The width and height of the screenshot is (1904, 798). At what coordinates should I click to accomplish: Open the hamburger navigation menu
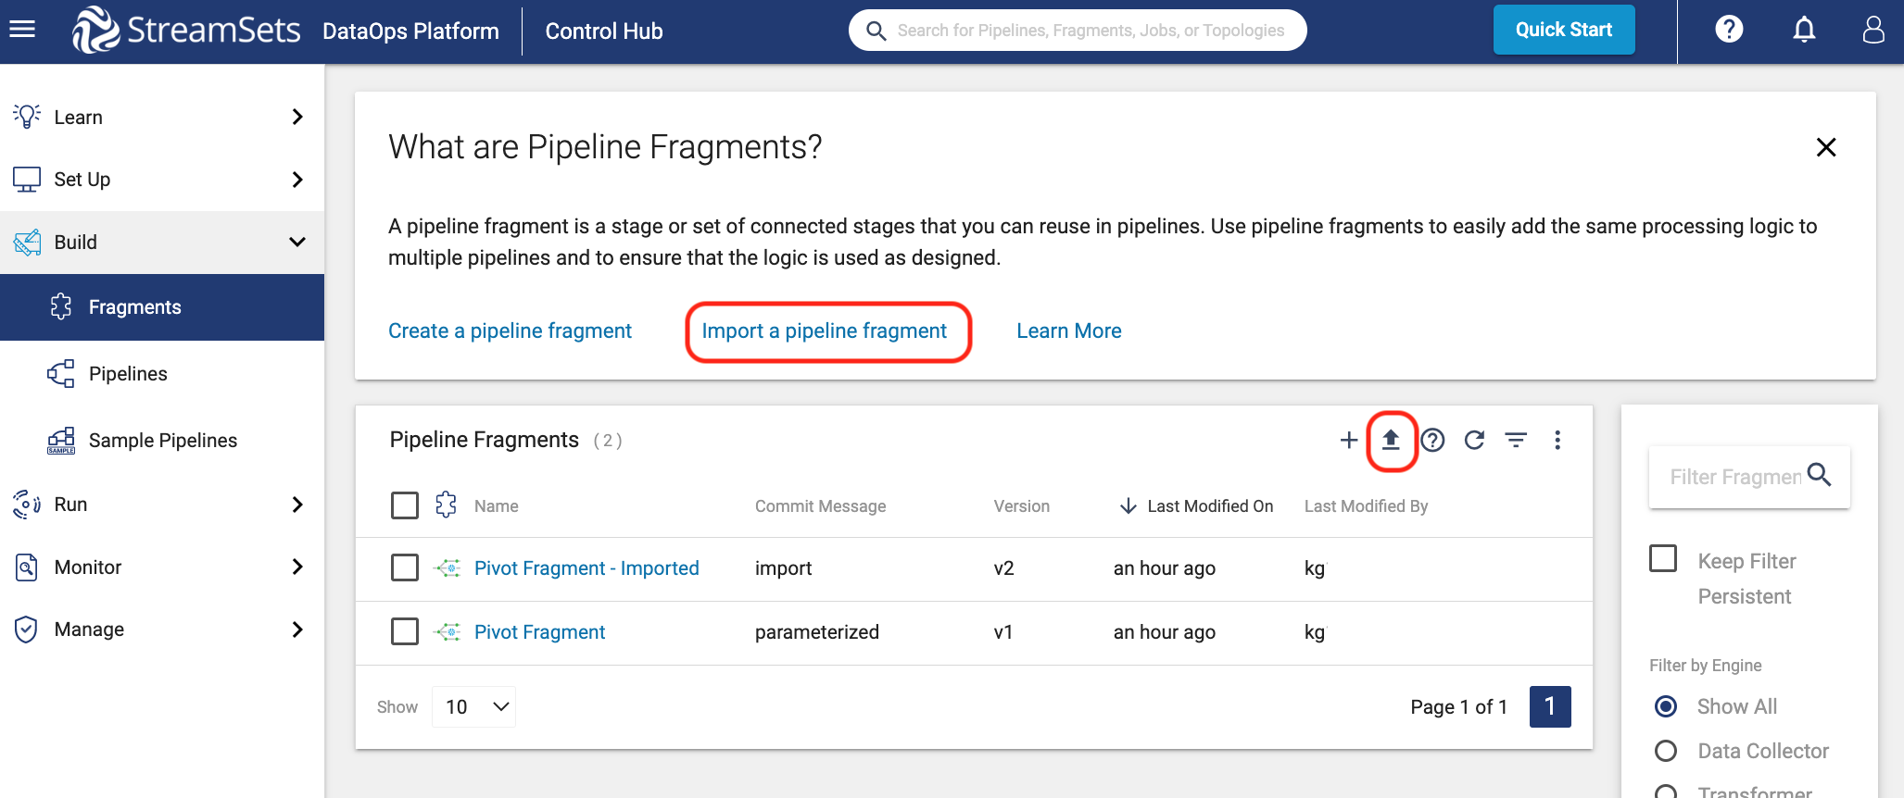pyautogui.click(x=22, y=30)
